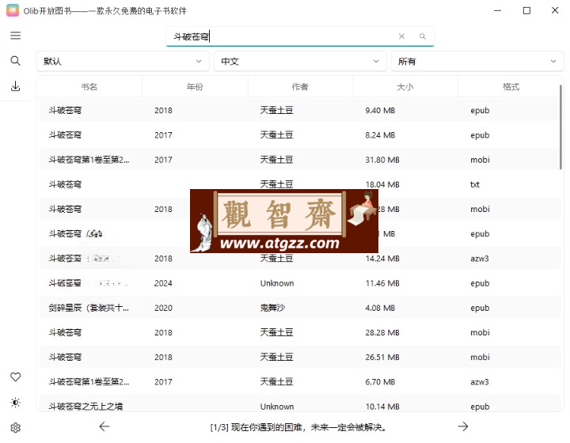Select the 斗破苍穹 row sized 9.40 MB

tap(298, 111)
